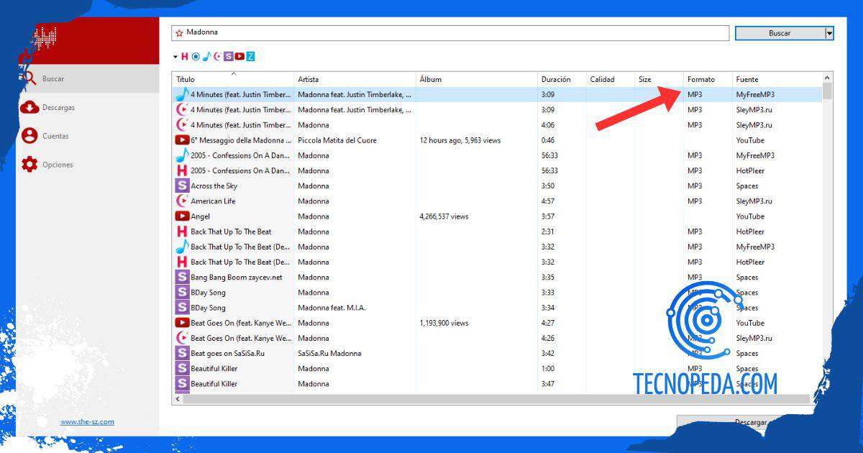Toggle the HotPleer source icon in the filter row
This screenshot has height=453, width=863.
(x=185, y=56)
